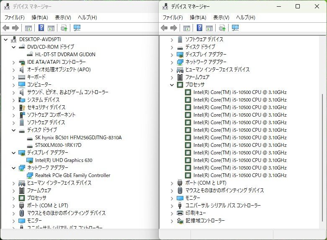Select Realtek PCIe GbE Family Controller entry

pos(72,175)
